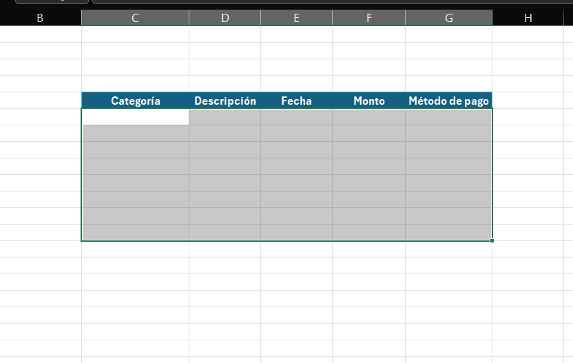
Task: Select first gray cell below Descripción
Action: point(225,117)
